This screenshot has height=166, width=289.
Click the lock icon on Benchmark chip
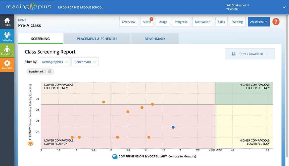pyautogui.click(x=50, y=71)
